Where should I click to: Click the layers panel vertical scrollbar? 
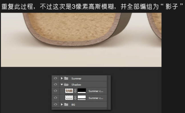[x=109, y=93]
